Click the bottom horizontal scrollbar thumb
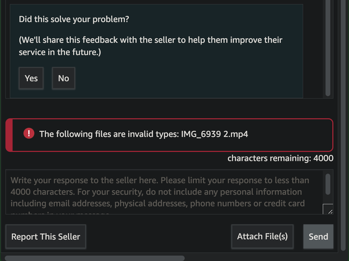 94,258
